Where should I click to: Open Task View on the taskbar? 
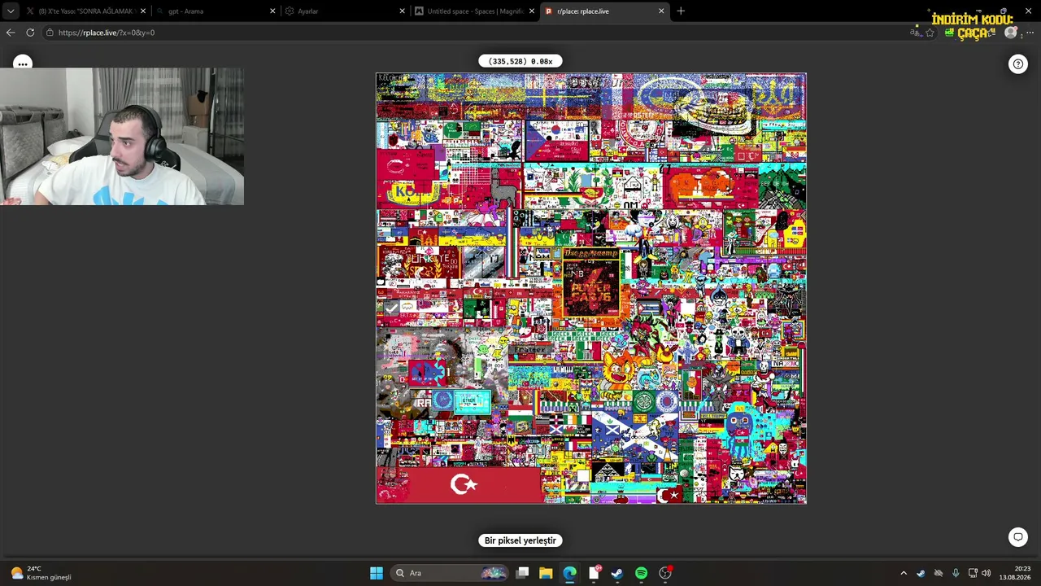coord(523,573)
